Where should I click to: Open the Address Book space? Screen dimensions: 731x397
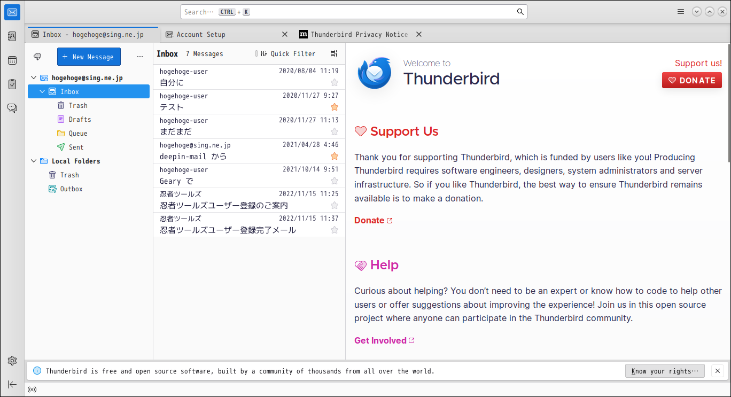(x=12, y=36)
